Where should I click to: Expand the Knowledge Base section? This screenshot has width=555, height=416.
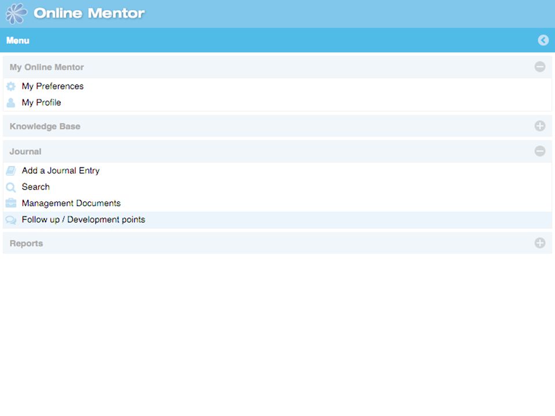tap(540, 125)
